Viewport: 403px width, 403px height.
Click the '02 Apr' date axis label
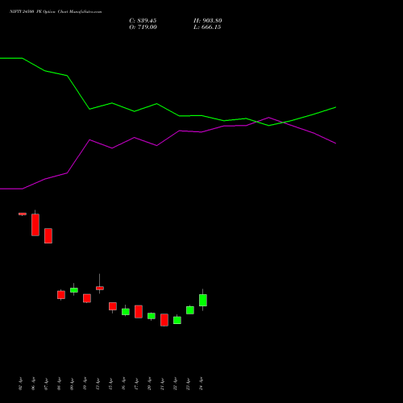point(20,384)
